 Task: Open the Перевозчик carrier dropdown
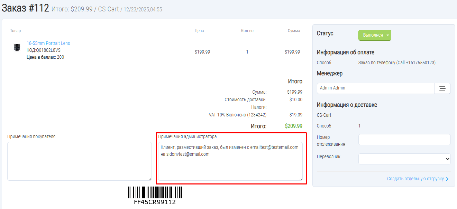pos(404,159)
